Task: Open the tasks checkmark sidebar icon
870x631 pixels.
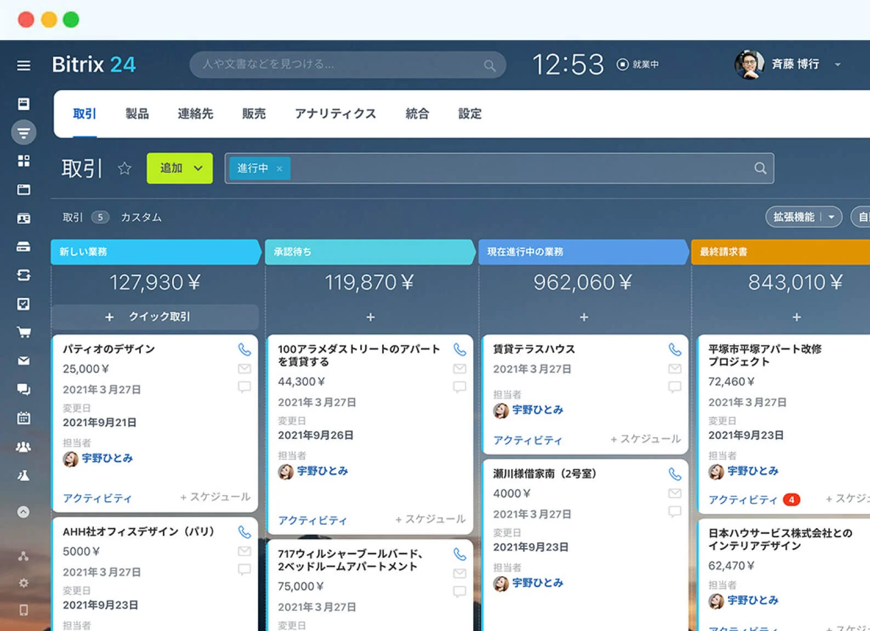Action: [24, 304]
